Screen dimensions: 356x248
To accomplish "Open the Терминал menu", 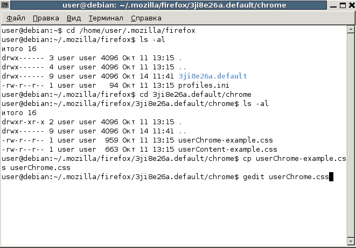I will point(106,18).
